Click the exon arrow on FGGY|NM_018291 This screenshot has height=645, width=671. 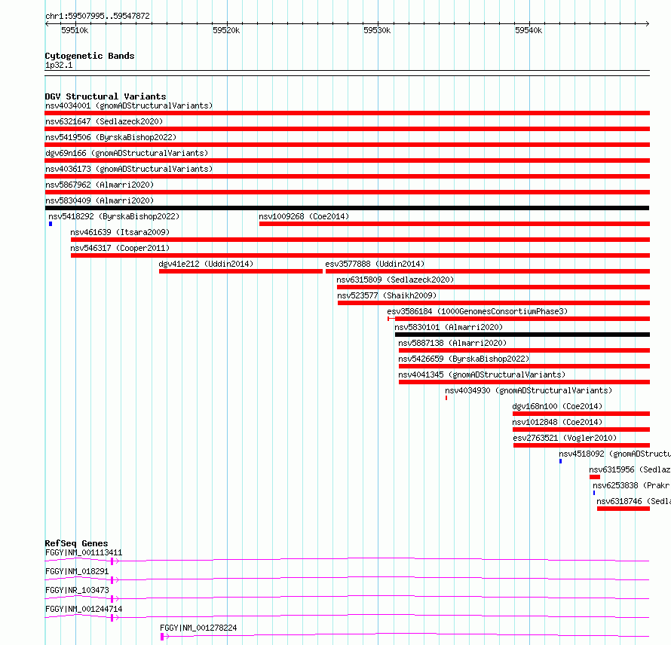point(116,580)
